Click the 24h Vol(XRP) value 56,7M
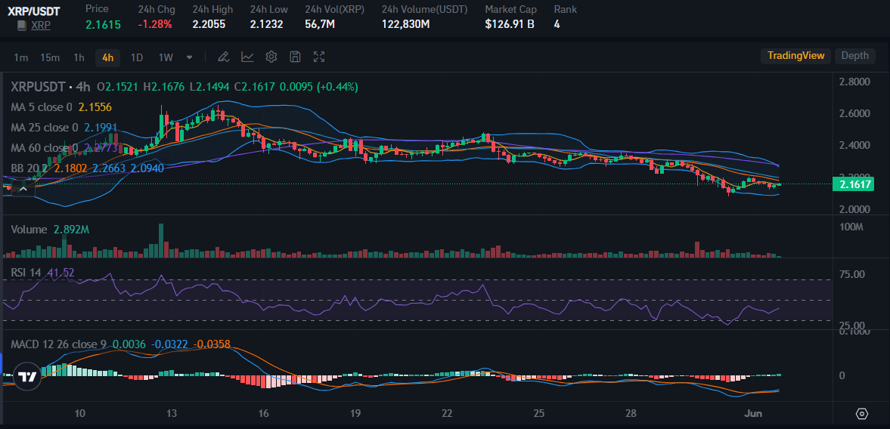 pos(320,24)
